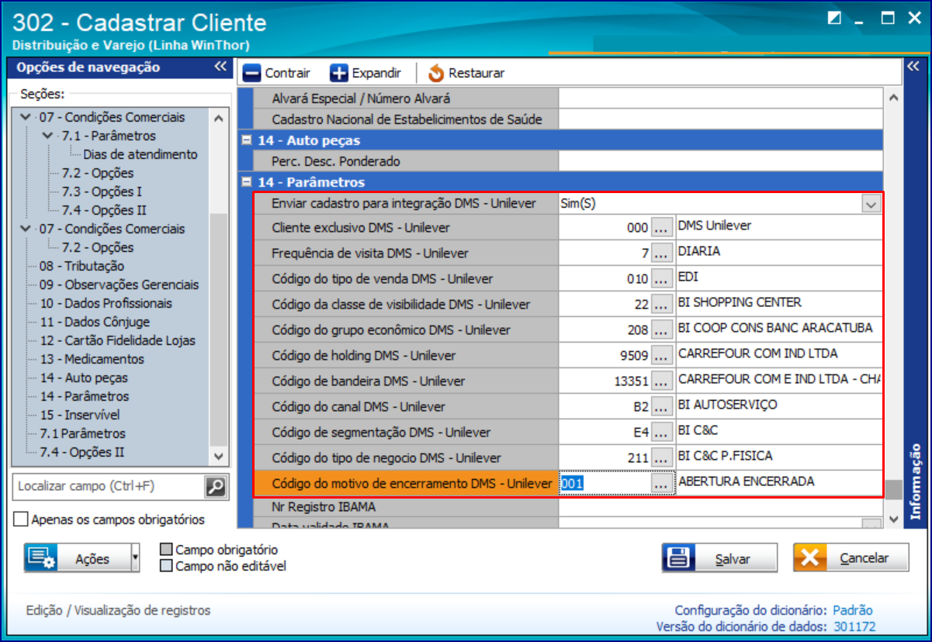
Task: Click the Alvará Especial value field
Action: (x=721, y=98)
